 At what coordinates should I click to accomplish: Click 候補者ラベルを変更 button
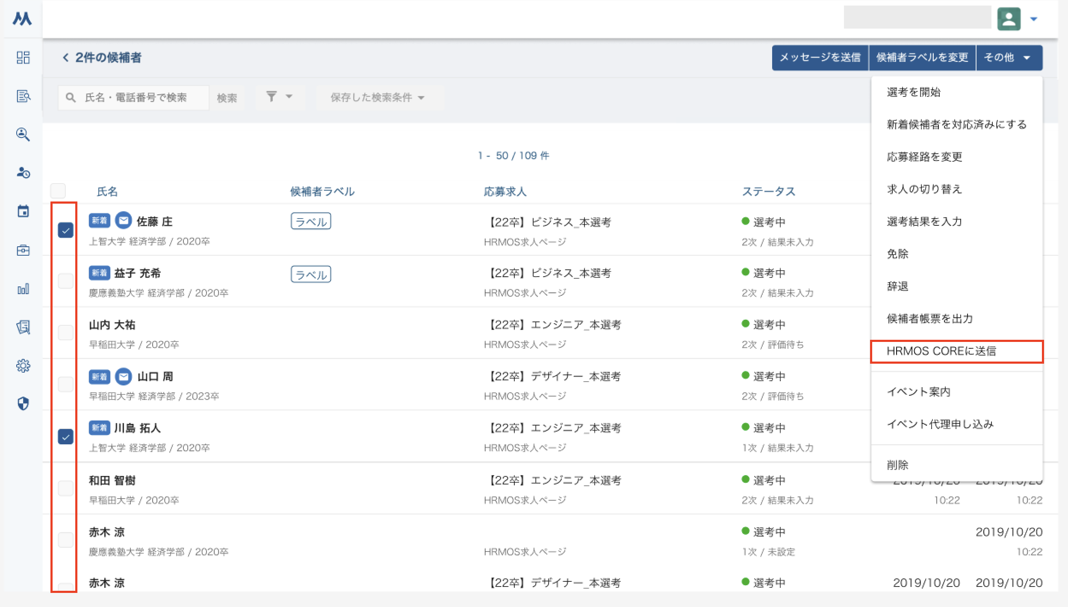pyautogui.click(x=922, y=58)
